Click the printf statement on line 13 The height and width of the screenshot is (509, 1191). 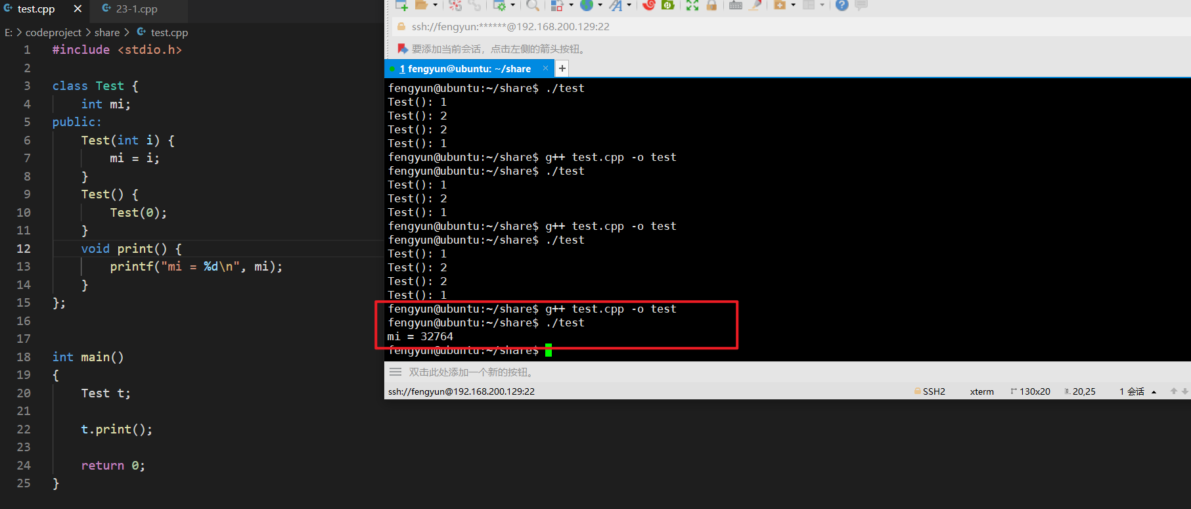[x=196, y=267]
